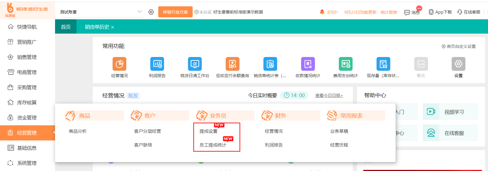Select 员工提成统计 menu entry

(213, 145)
